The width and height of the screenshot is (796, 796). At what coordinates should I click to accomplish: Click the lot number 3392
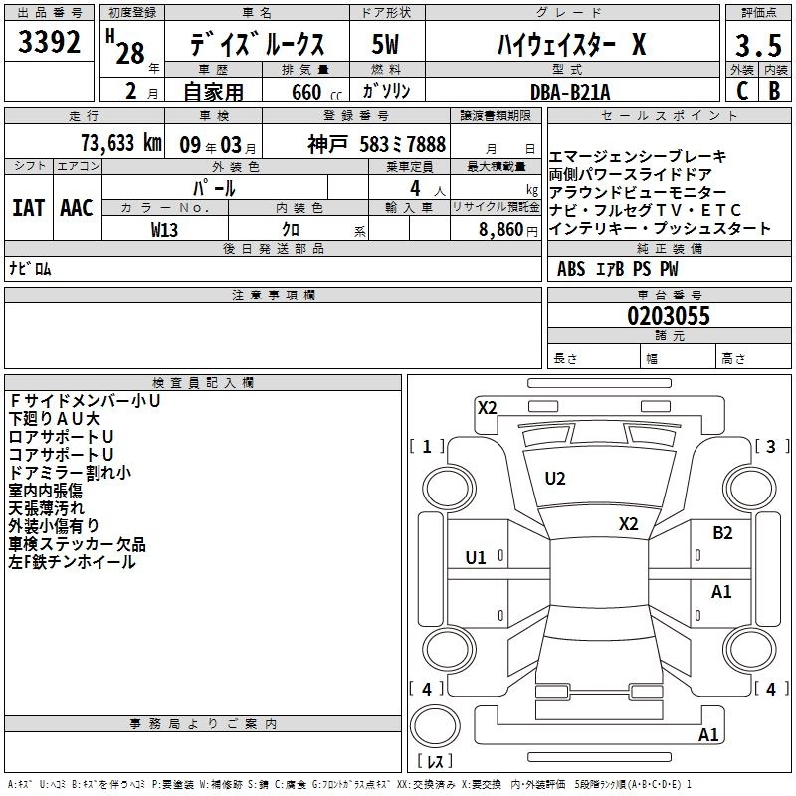[x=50, y=45]
